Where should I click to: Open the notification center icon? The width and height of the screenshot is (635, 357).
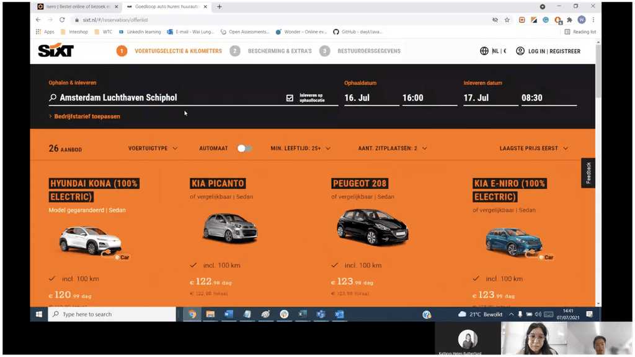589,314
